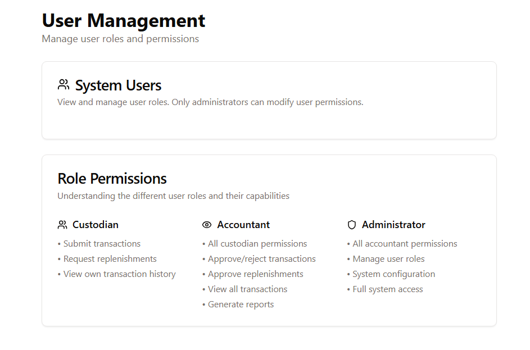Click Request replenishments list item
Image resolution: width=530 pixels, height=350 pixels.
(110, 259)
